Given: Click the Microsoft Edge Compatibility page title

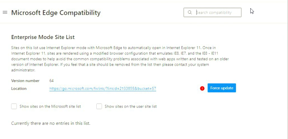Looking at the screenshot, I should [x=56, y=13].
